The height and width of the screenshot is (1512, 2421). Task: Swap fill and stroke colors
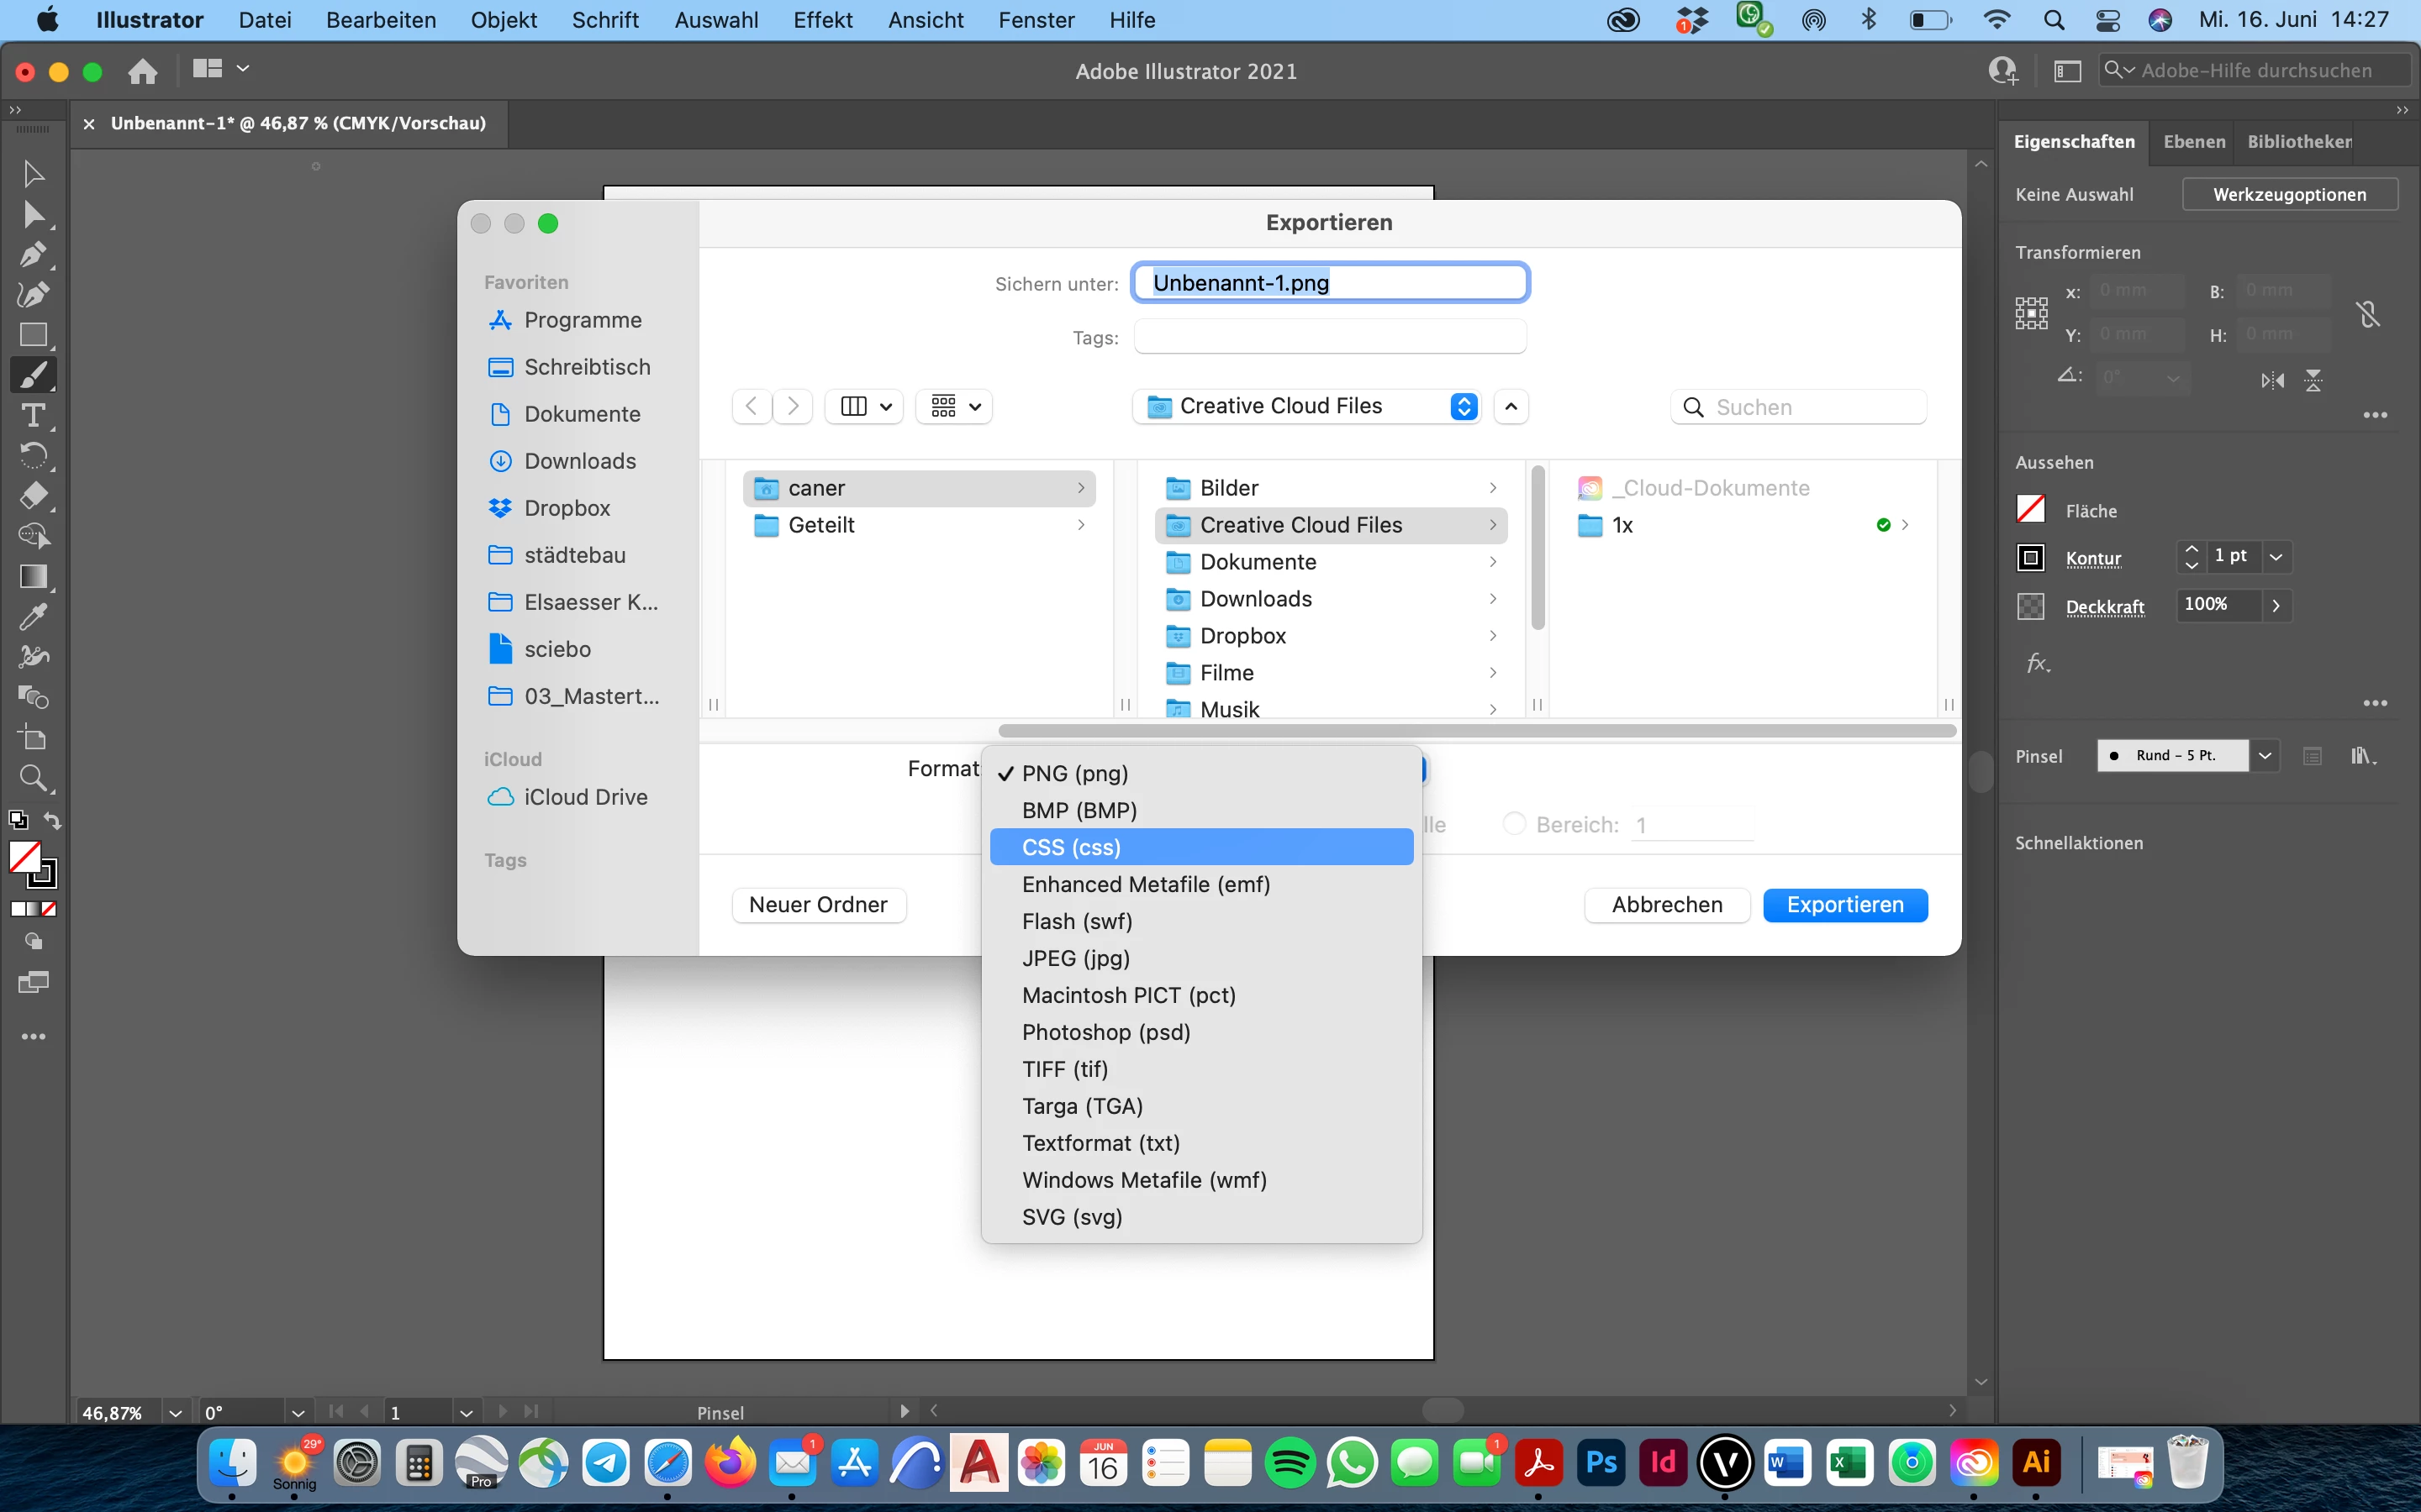point(52,821)
